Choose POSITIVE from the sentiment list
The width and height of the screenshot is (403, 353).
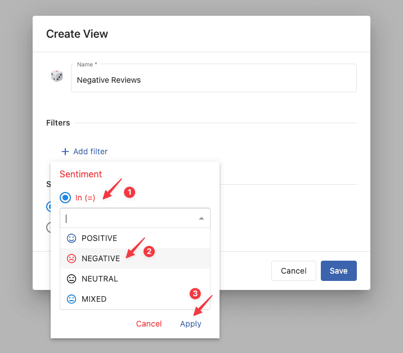click(x=99, y=238)
